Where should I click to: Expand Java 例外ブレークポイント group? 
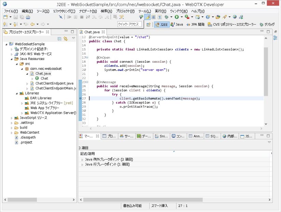coord(82,160)
